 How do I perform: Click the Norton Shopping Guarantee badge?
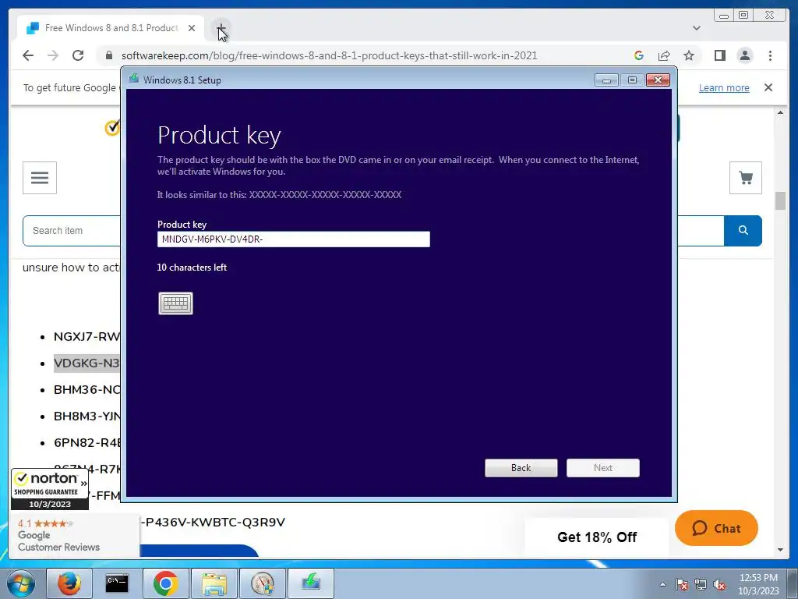(x=50, y=490)
